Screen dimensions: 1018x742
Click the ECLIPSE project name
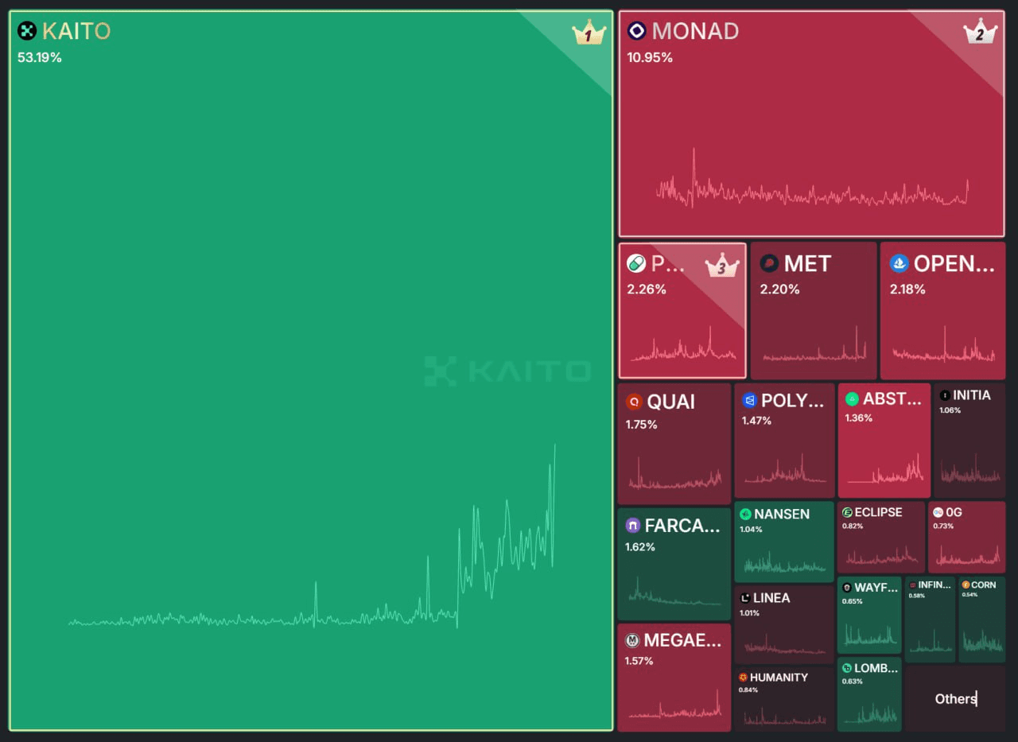coord(879,512)
